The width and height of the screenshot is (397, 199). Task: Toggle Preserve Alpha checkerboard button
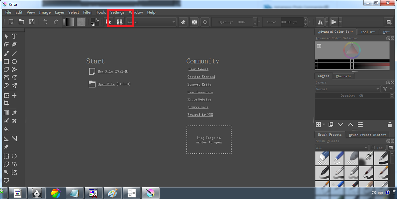tap(194, 22)
